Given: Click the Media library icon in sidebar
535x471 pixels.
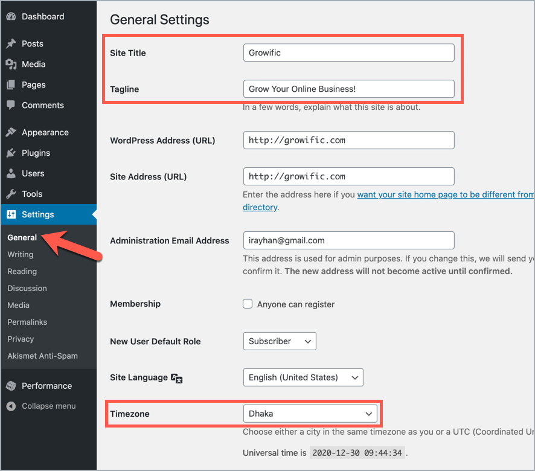Looking at the screenshot, I should tap(11, 64).
